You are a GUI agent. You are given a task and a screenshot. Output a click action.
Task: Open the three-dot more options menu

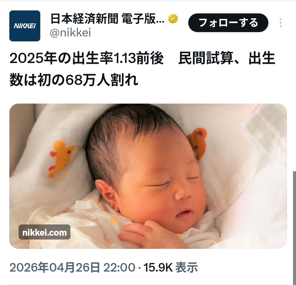[281, 23]
